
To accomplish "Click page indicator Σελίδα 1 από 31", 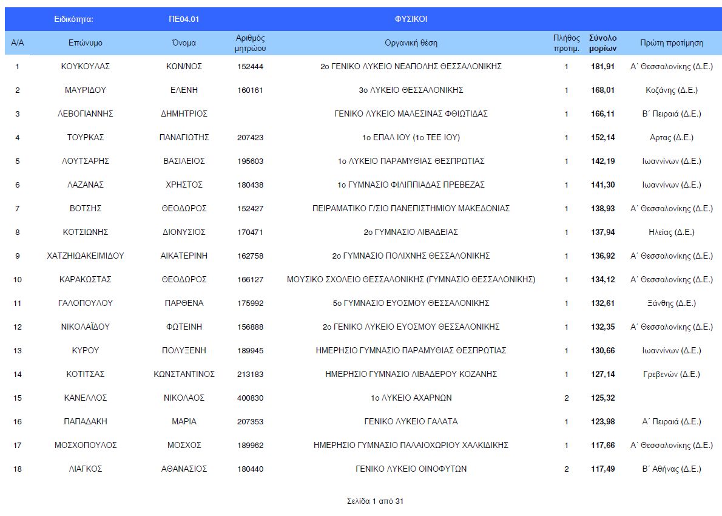I will click(x=375, y=501).
